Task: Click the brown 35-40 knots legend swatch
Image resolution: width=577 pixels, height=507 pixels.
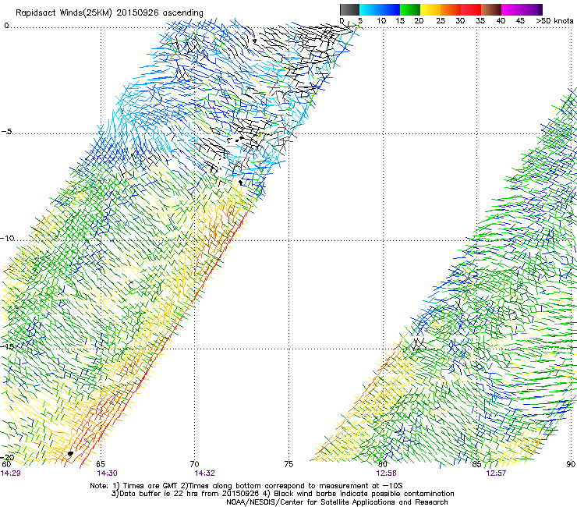Action: tap(491, 9)
